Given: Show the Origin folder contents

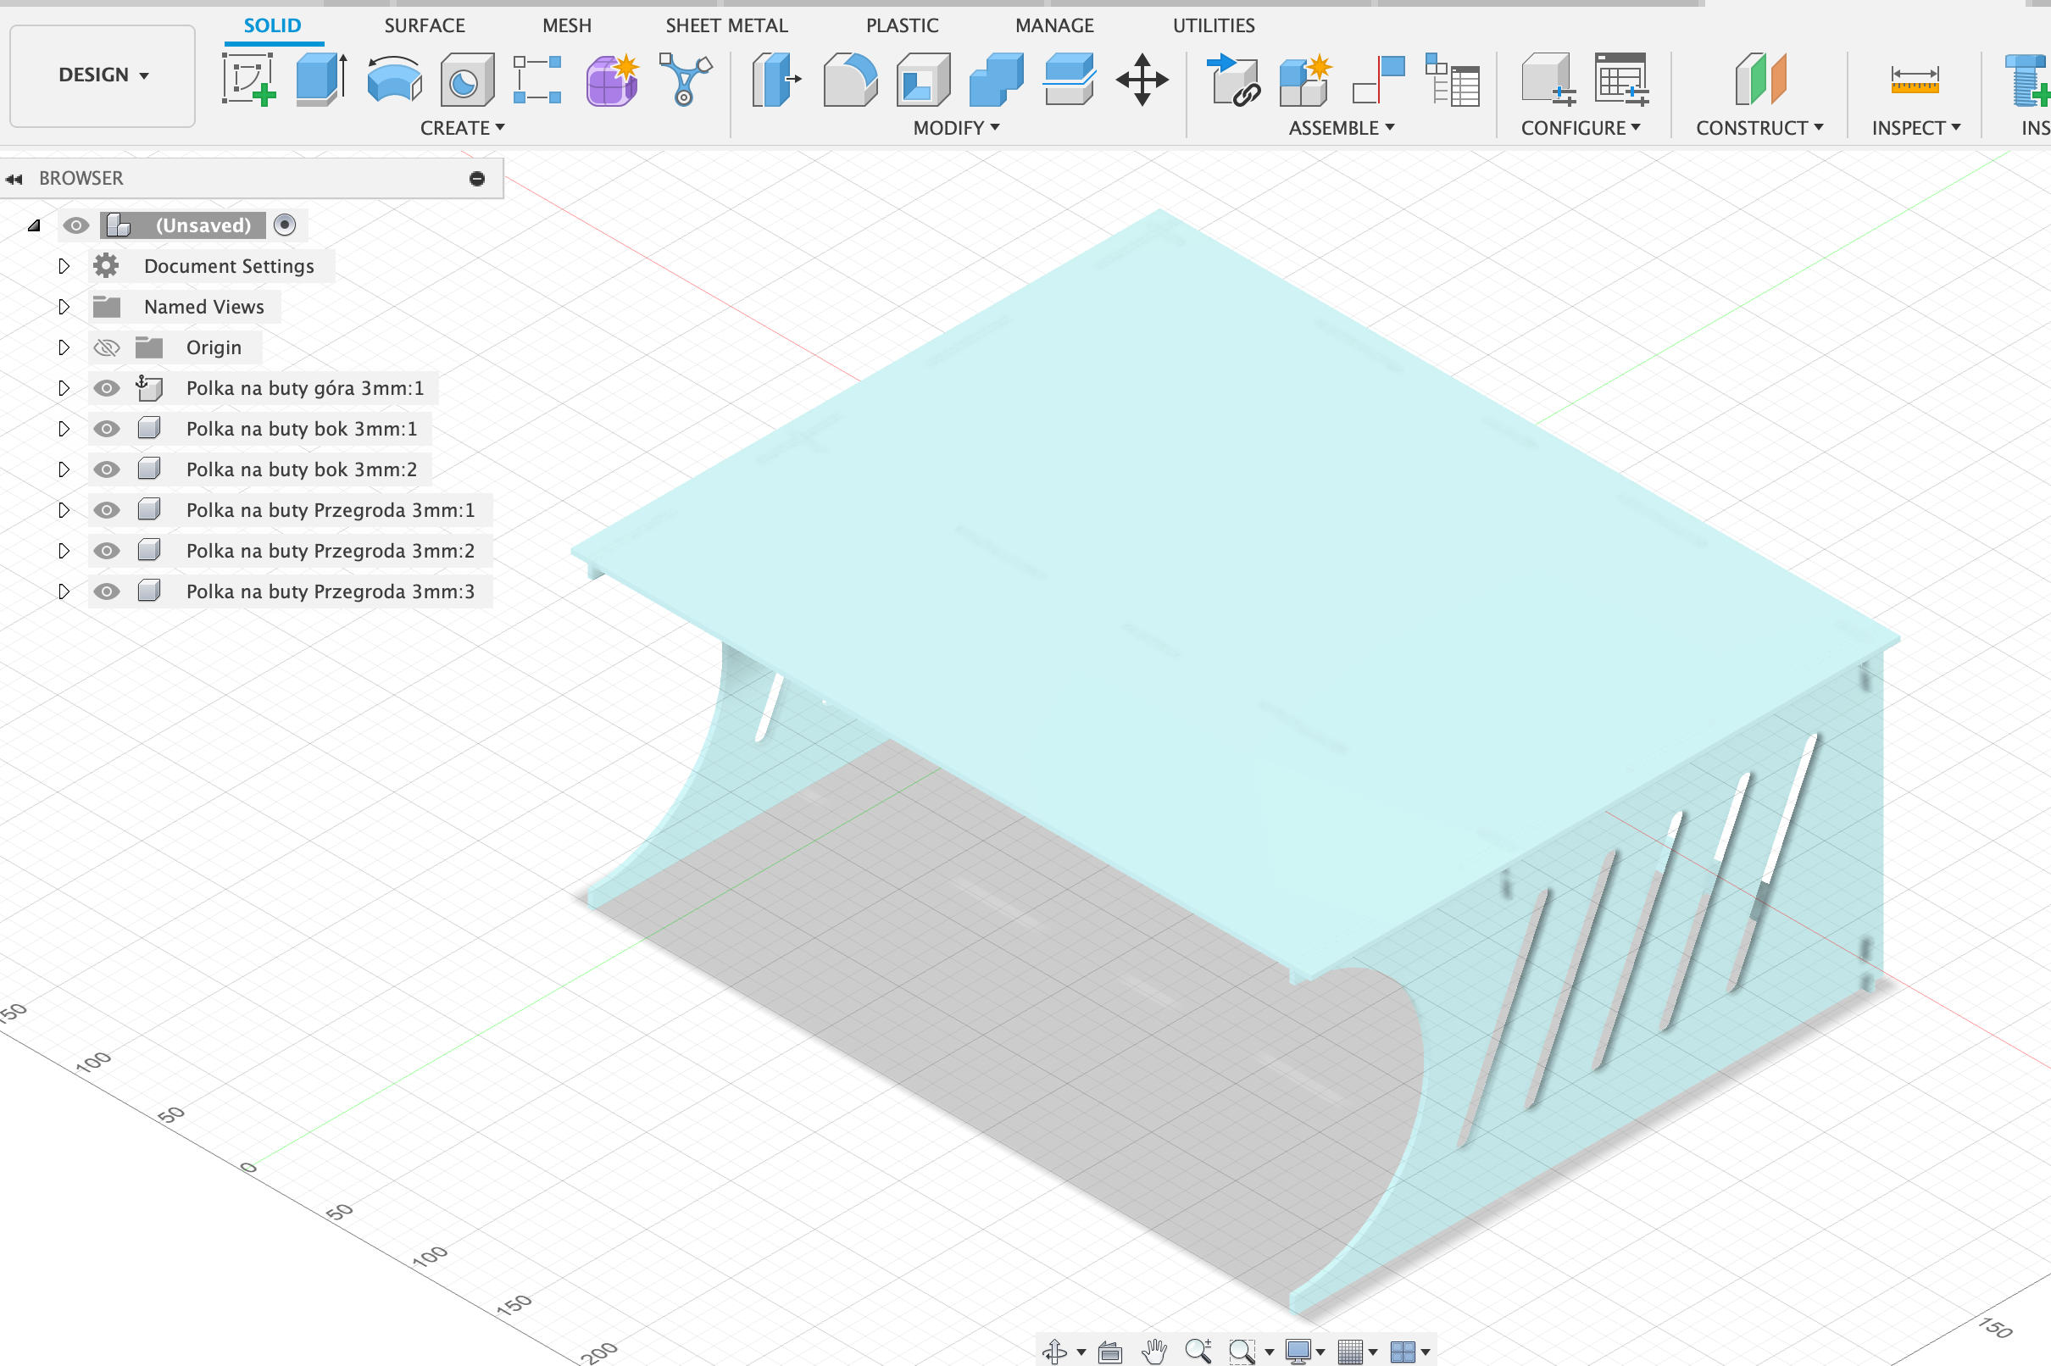Looking at the screenshot, I should [x=64, y=347].
